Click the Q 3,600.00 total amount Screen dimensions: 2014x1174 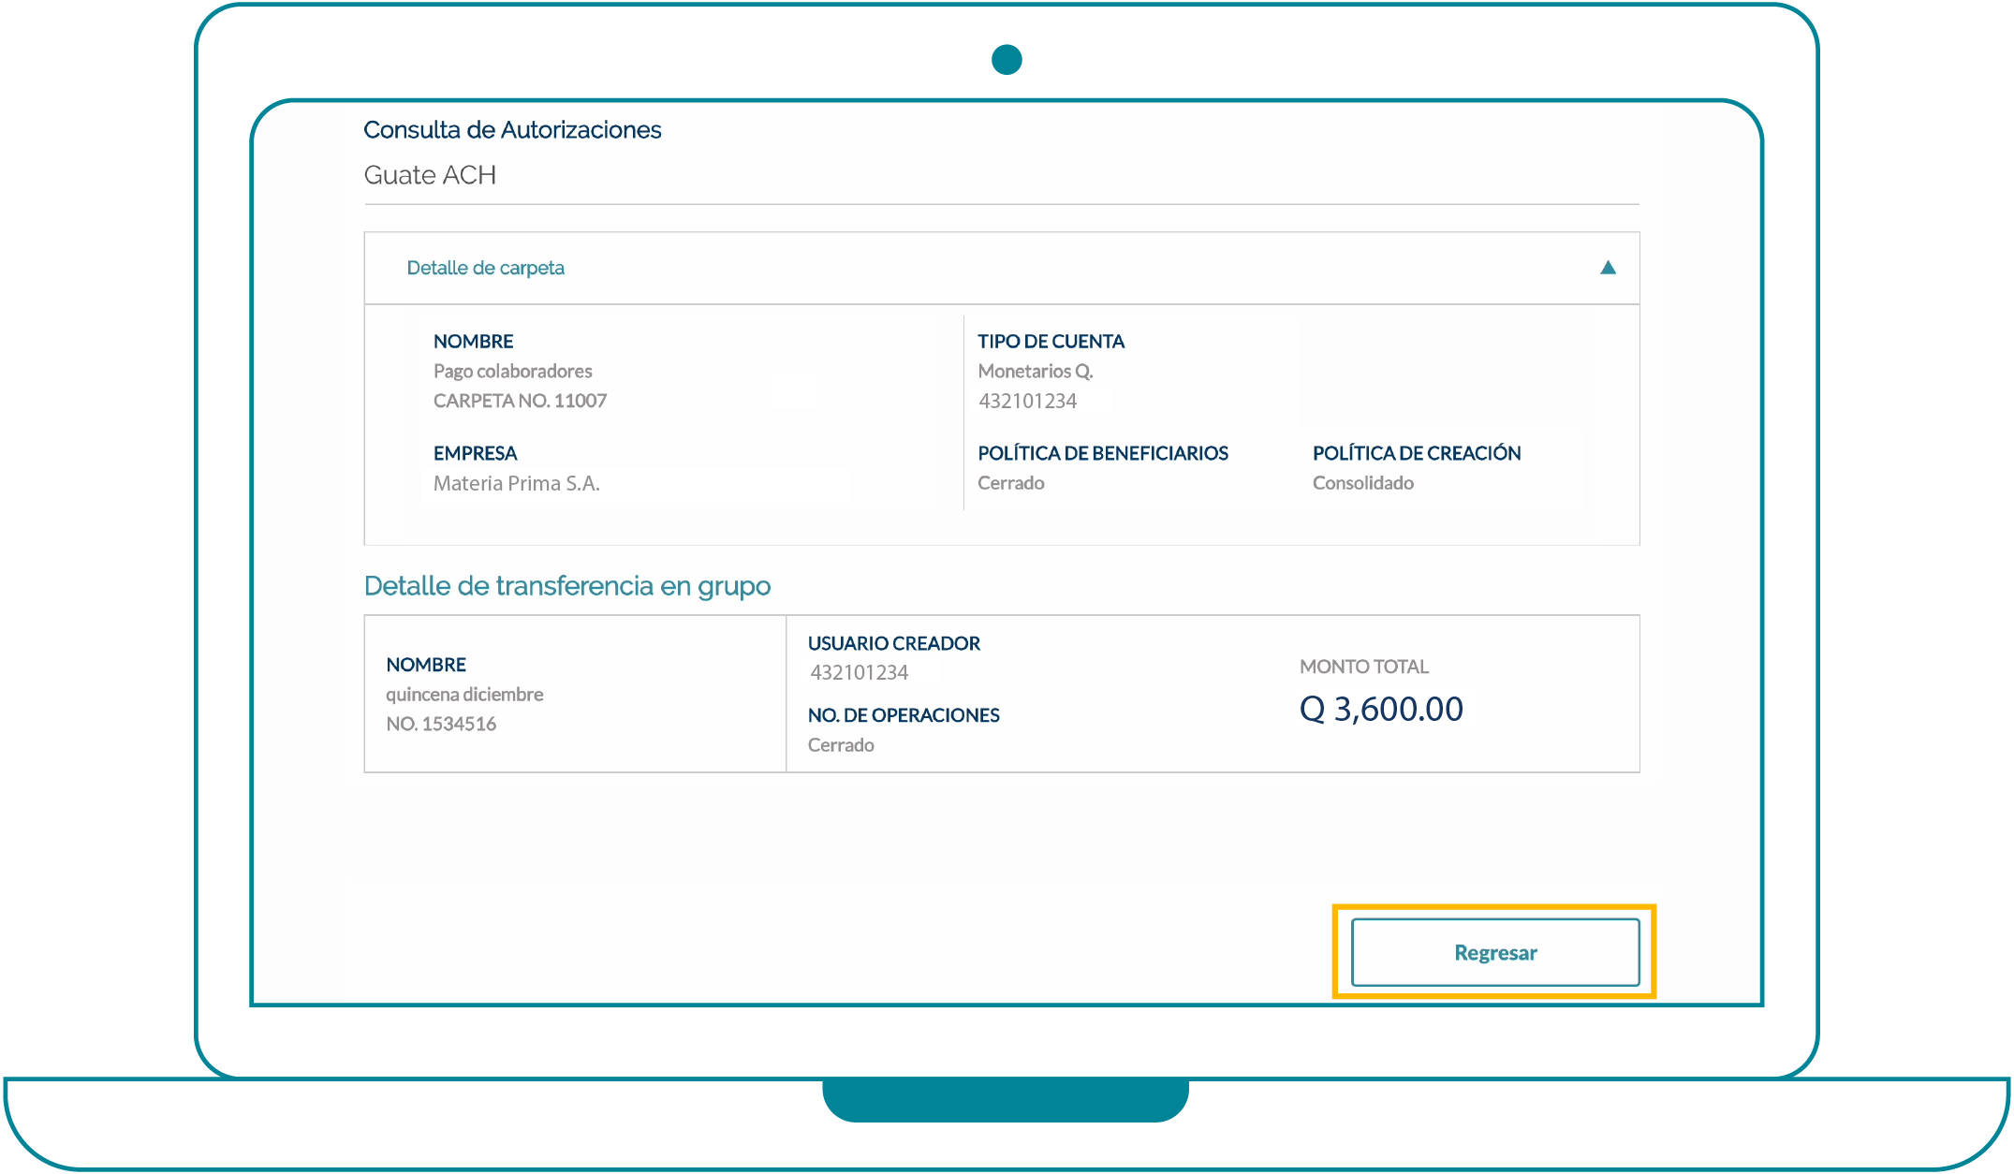pos(1380,710)
